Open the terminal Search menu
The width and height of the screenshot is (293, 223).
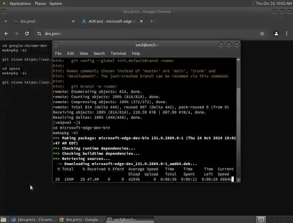tap(99, 53)
